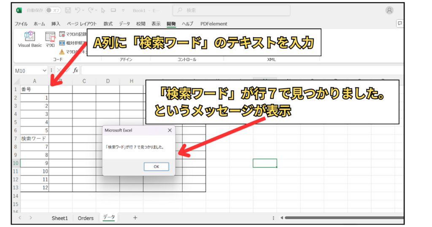Expand the undo history dropdown arrow

(x=84, y=10)
